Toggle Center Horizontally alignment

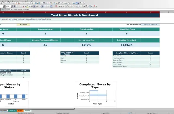(x=35, y=7)
